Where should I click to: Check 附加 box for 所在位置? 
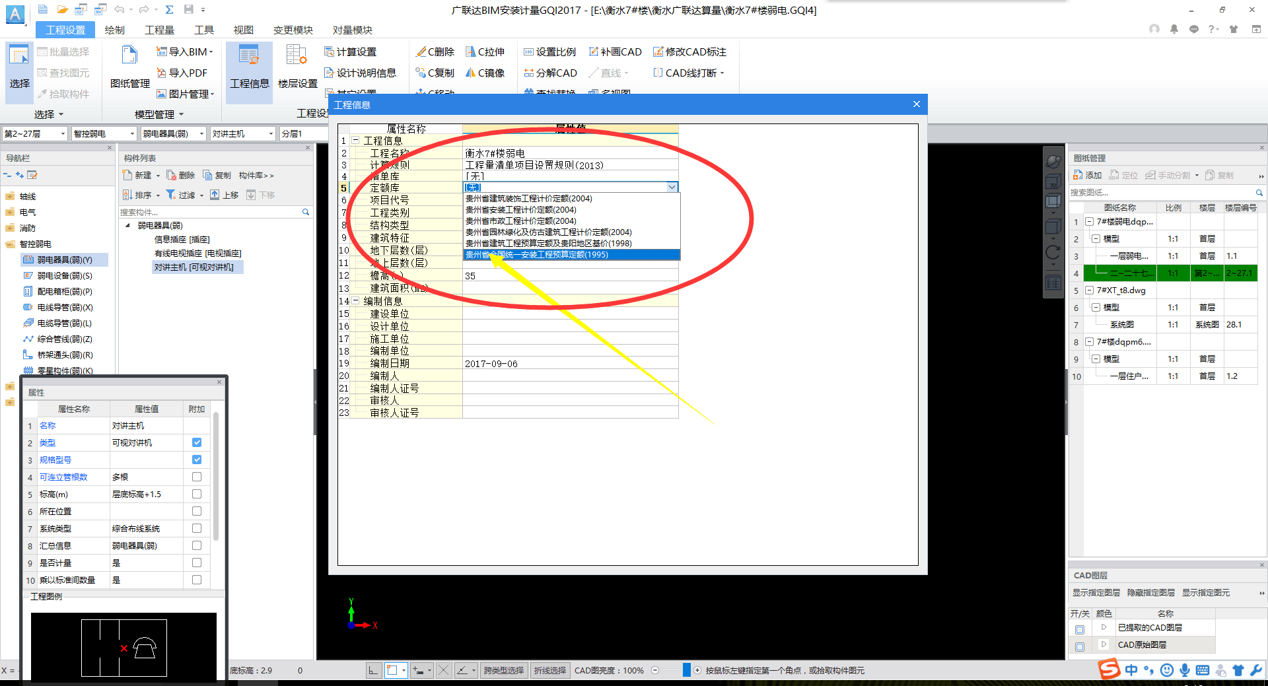click(197, 511)
